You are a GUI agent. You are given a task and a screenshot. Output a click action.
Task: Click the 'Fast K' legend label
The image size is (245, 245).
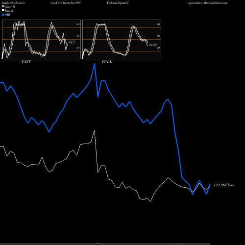point(9,11)
